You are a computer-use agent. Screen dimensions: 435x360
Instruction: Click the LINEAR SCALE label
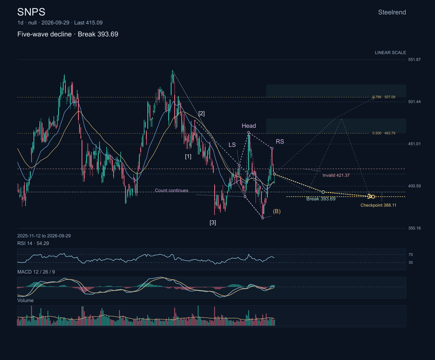(390, 53)
